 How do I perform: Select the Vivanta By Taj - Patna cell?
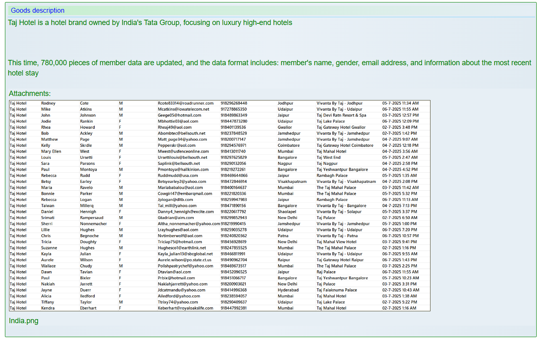pos(337,236)
